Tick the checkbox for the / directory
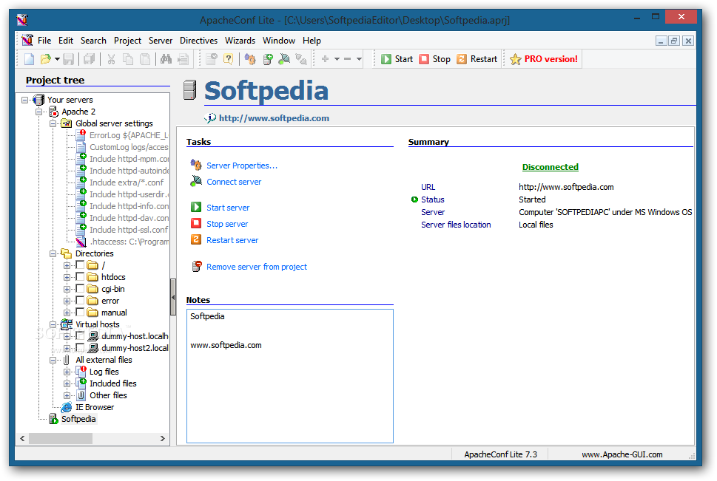This screenshot has width=717, height=481. 80,265
